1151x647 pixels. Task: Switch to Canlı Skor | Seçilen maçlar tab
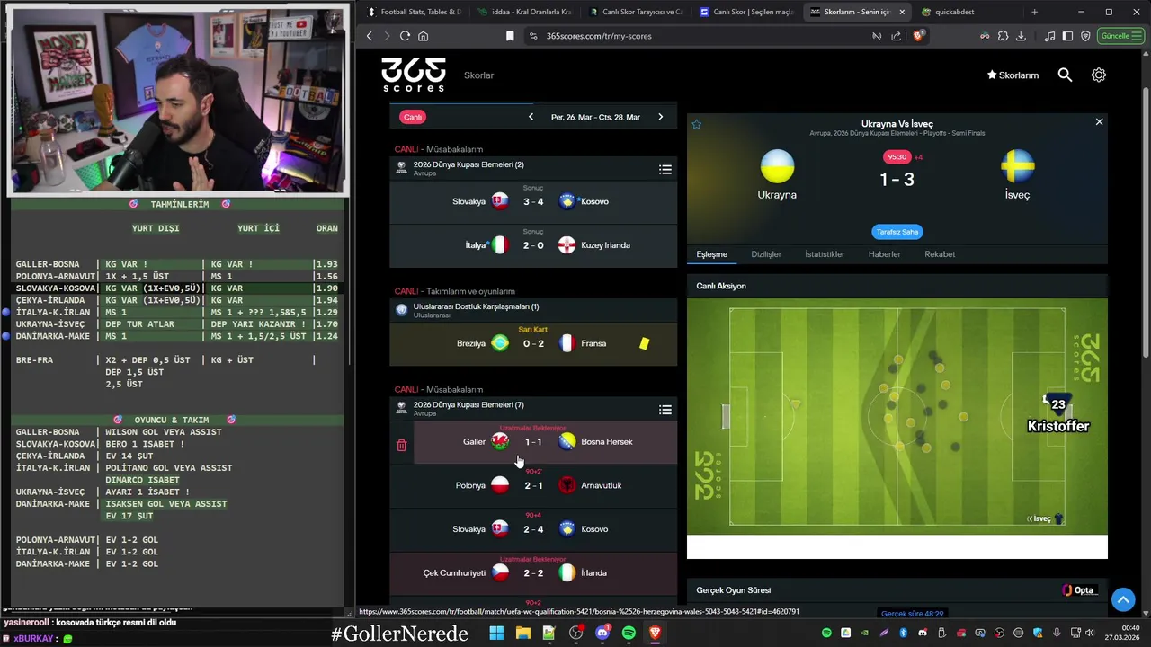tap(747, 12)
